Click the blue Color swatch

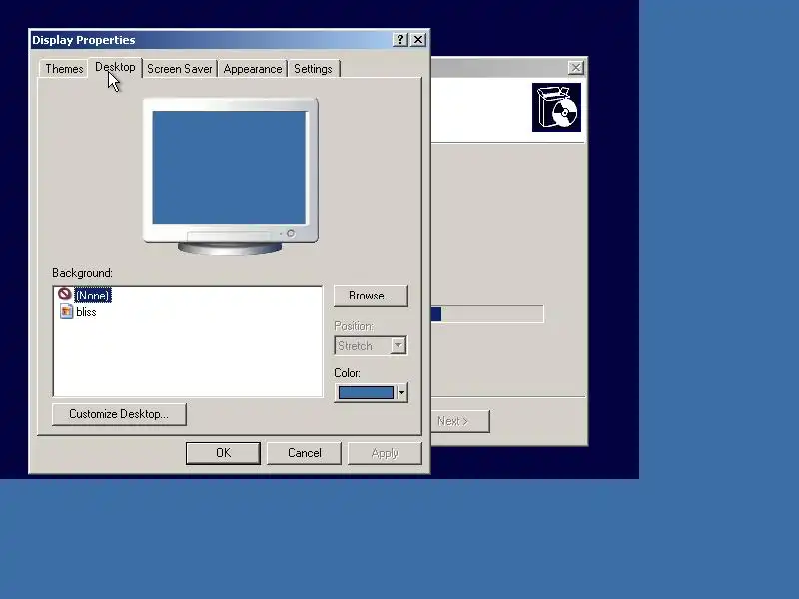click(366, 392)
